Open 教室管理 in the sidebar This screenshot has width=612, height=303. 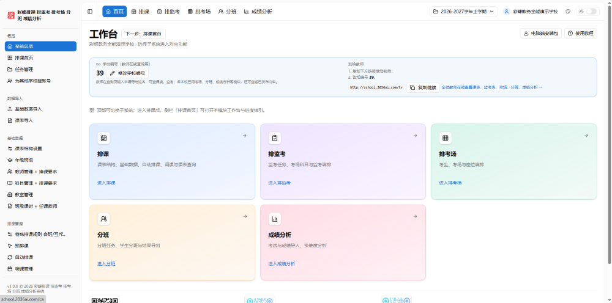pos(40,194)
